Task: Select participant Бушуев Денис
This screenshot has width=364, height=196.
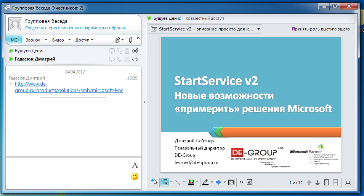Action: click(x=29, y=51)
